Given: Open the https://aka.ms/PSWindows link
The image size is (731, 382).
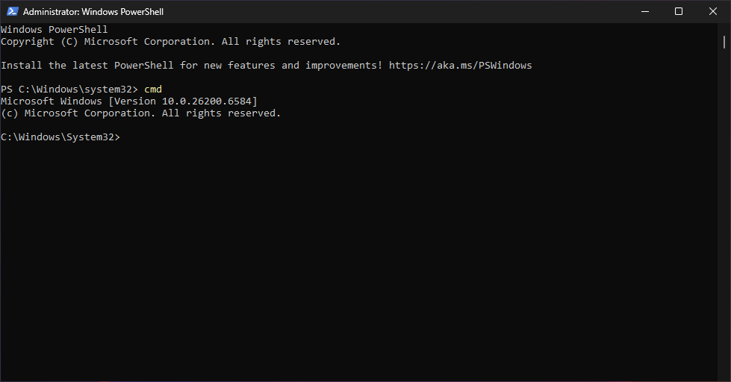Looking at the screenshot, I should tap(460, 66).
